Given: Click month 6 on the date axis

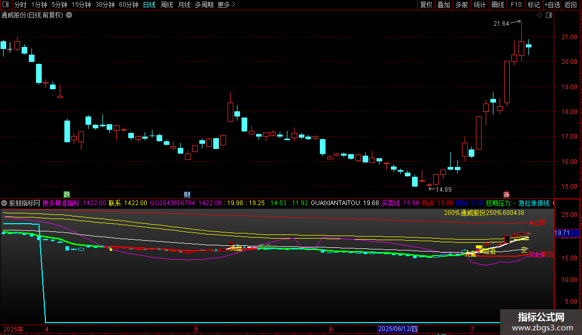Looking at the screenshot, I should [x=332, y=329].
